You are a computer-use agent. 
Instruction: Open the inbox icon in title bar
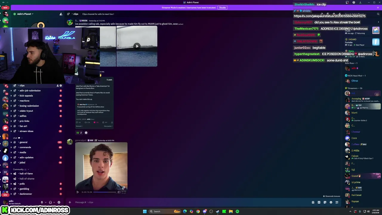coord(347,2)
